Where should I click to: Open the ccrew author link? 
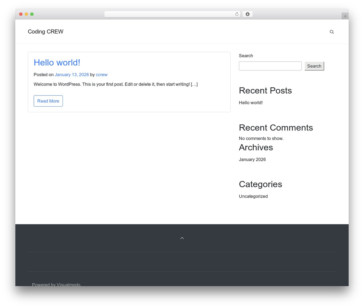[x=102, y=75]
